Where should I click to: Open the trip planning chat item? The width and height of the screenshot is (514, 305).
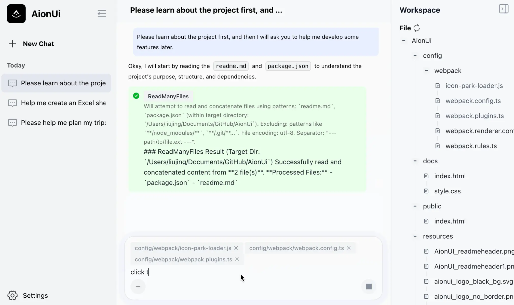pyautogui.click(x=63, y=123)
